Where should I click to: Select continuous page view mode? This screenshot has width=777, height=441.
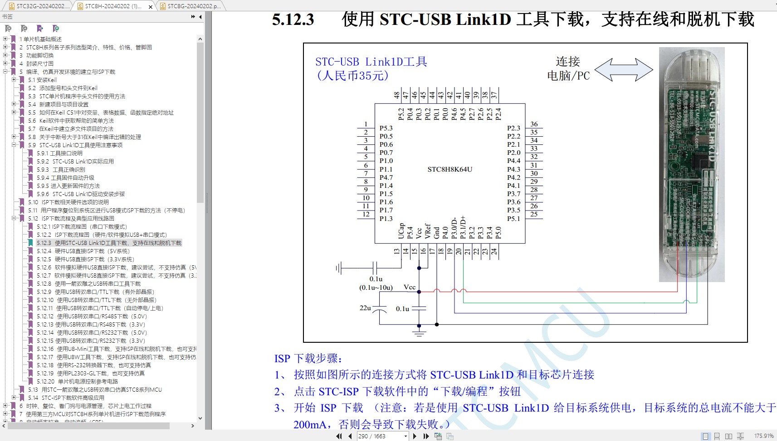pos(717,436)
